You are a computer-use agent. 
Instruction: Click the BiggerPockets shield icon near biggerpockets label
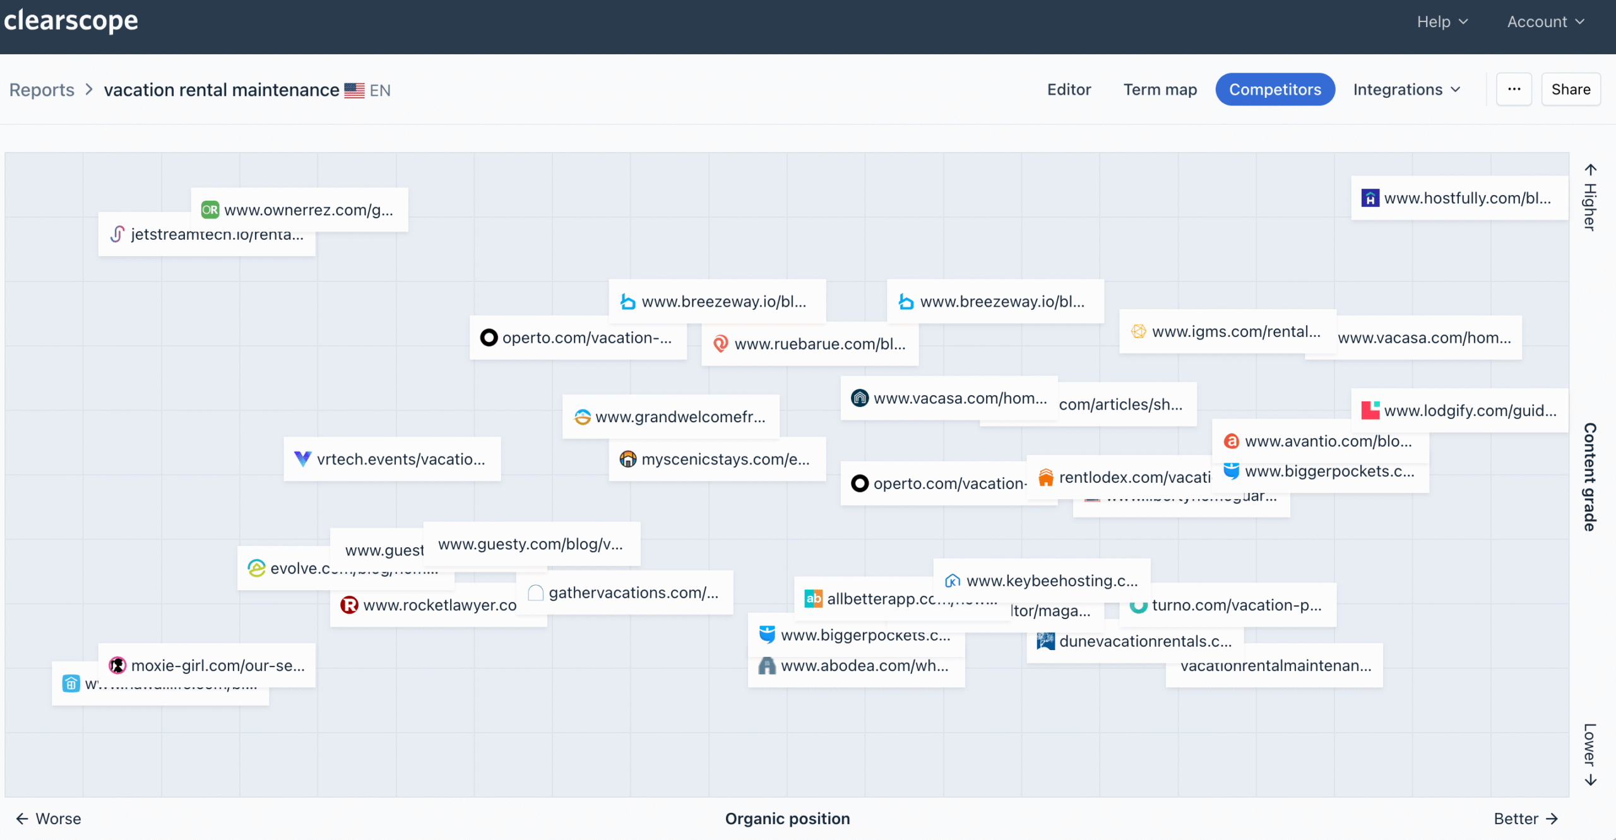point(1231,471)
